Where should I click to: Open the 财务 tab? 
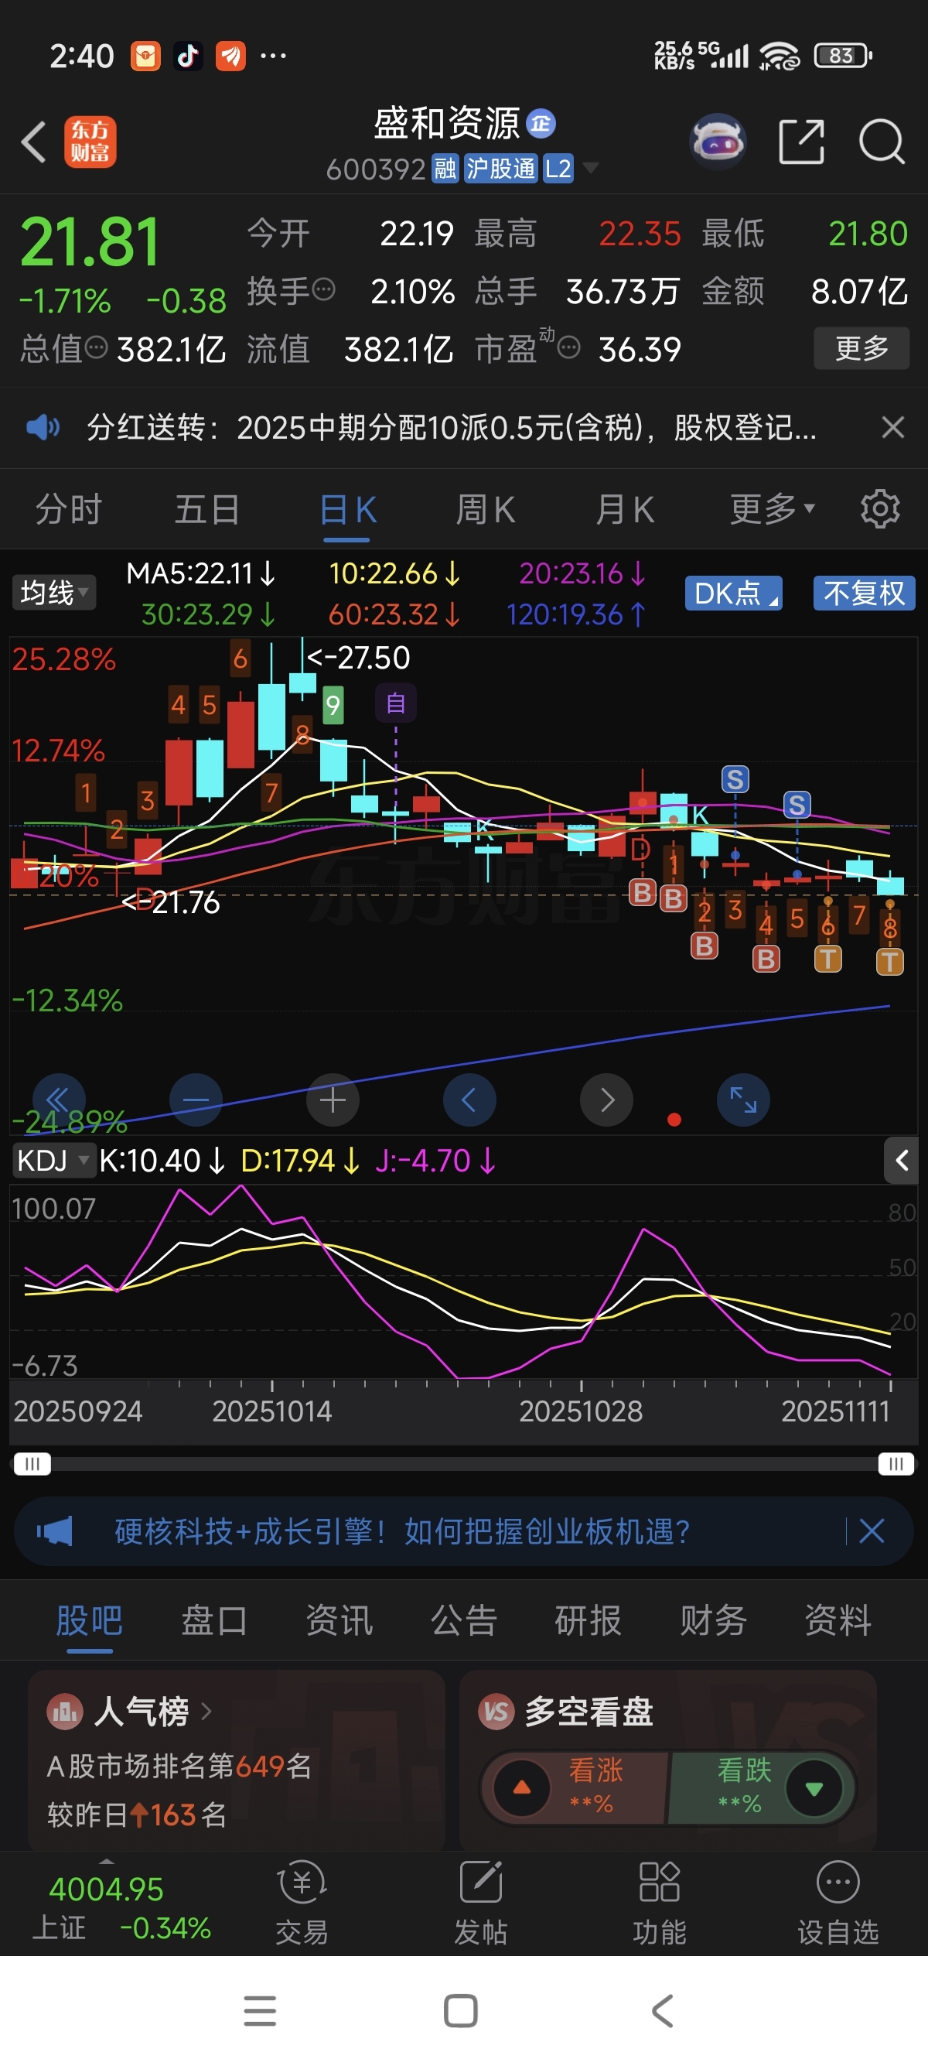pyautogui.click(x=713, y=1620)
